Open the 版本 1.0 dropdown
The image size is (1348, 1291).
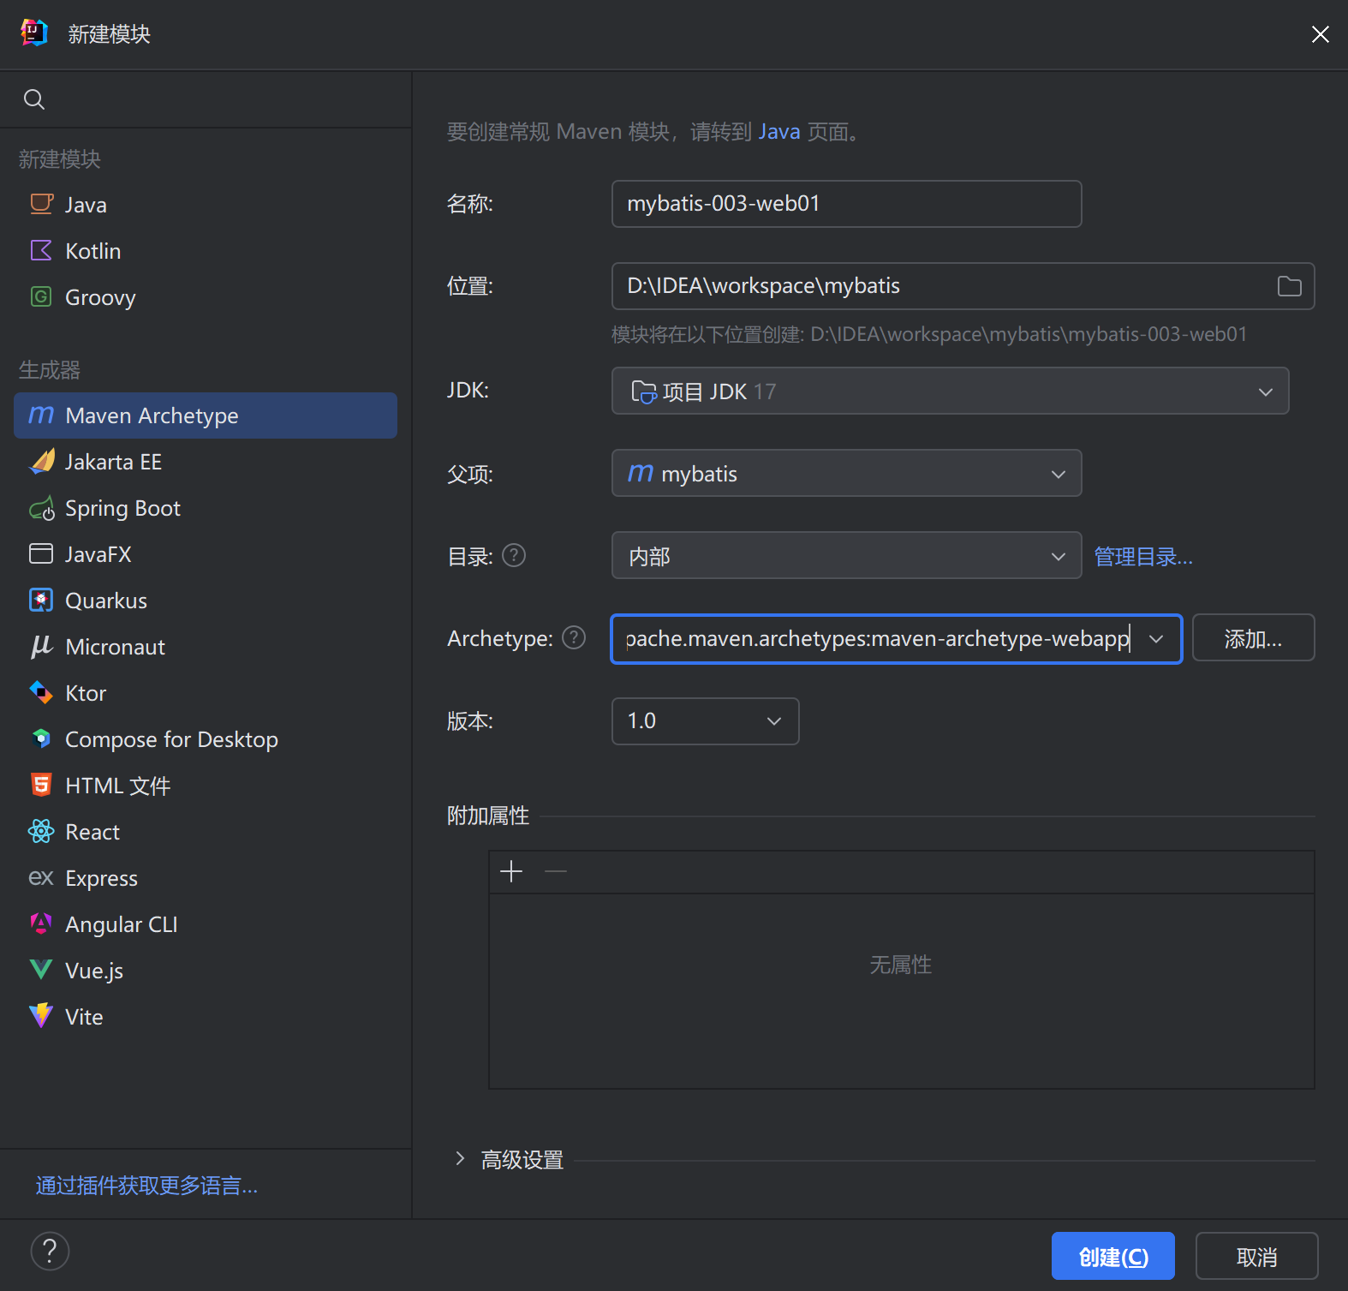pyautogui.click(x=705, y=721)
